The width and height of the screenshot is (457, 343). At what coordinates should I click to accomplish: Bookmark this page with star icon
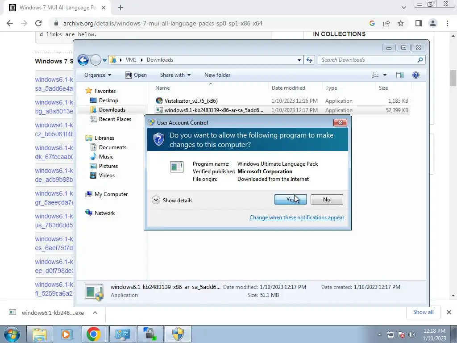[x=401, y=23]
